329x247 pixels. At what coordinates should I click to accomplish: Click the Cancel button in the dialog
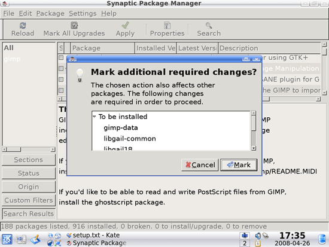(x=200, y=165)
